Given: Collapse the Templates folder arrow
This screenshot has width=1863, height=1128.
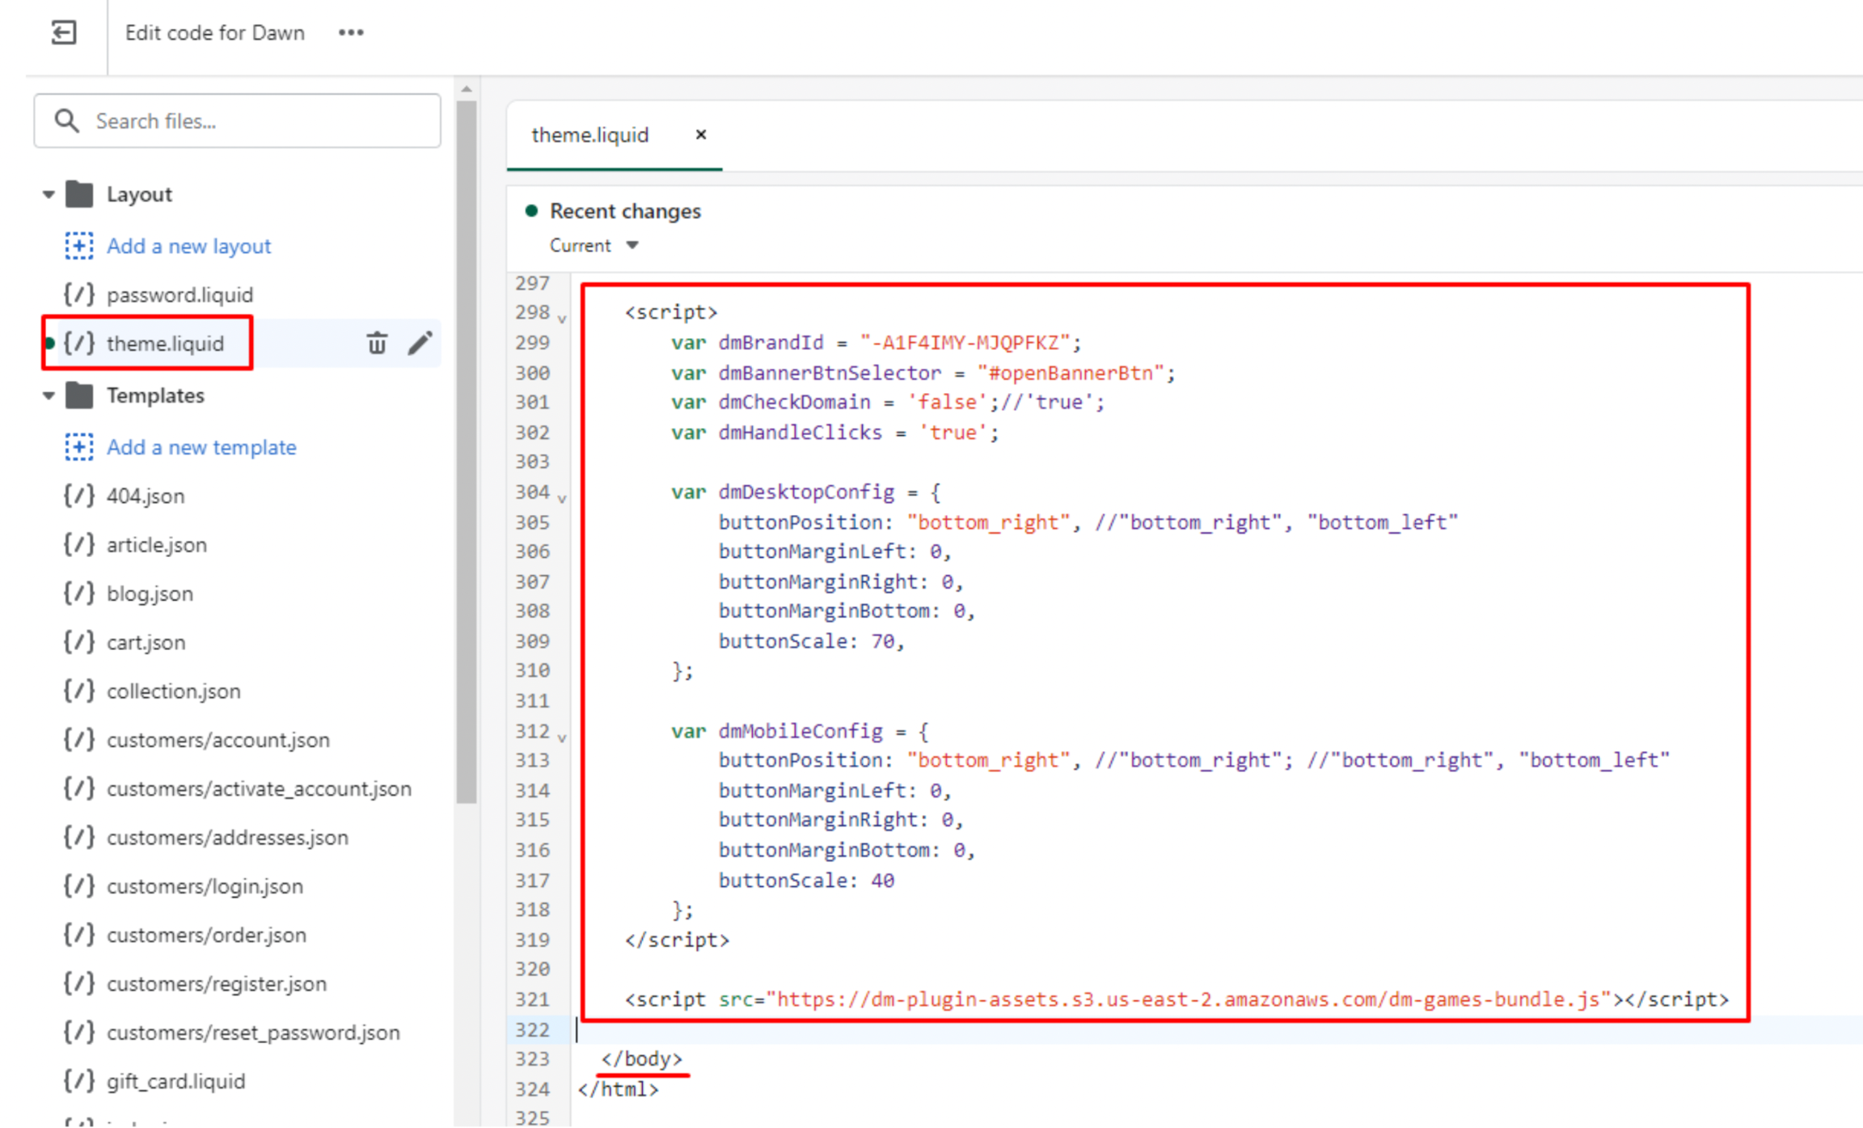Looking at the screenshot, I should (49, 395).
